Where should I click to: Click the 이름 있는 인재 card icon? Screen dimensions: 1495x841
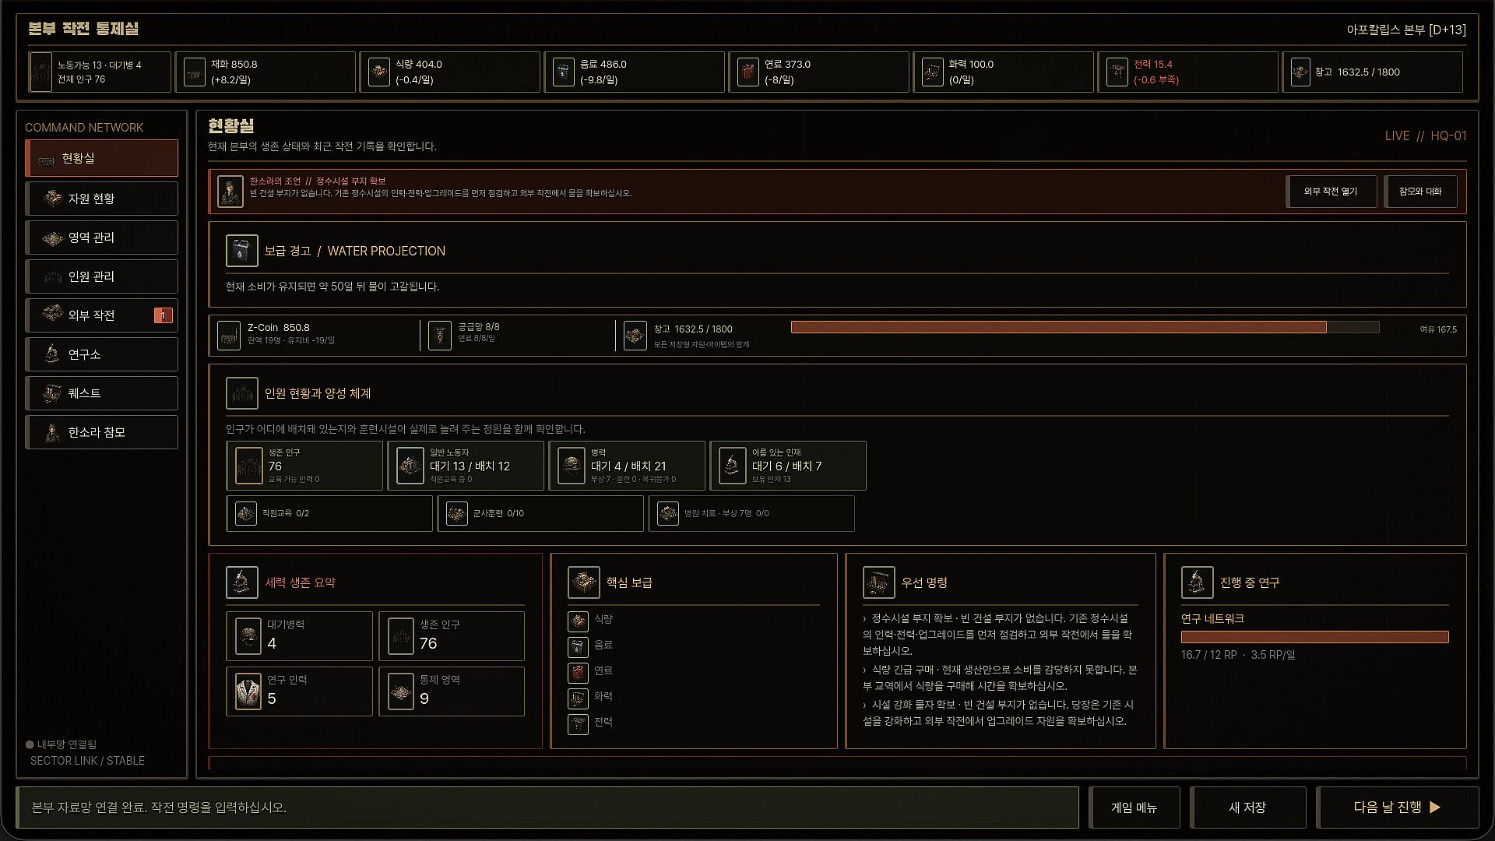point(732,466)
